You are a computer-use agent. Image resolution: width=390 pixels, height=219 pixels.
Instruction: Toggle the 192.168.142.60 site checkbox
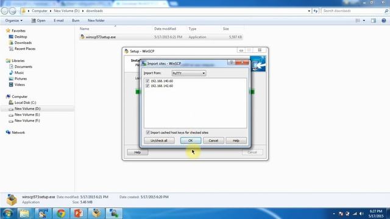147,86
